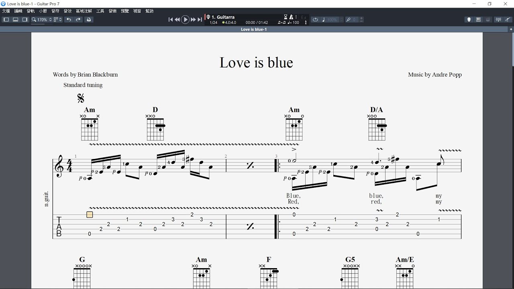Open the 小節 (Bar) menu
Screen dimensions: 514x289
click(43, 11)
